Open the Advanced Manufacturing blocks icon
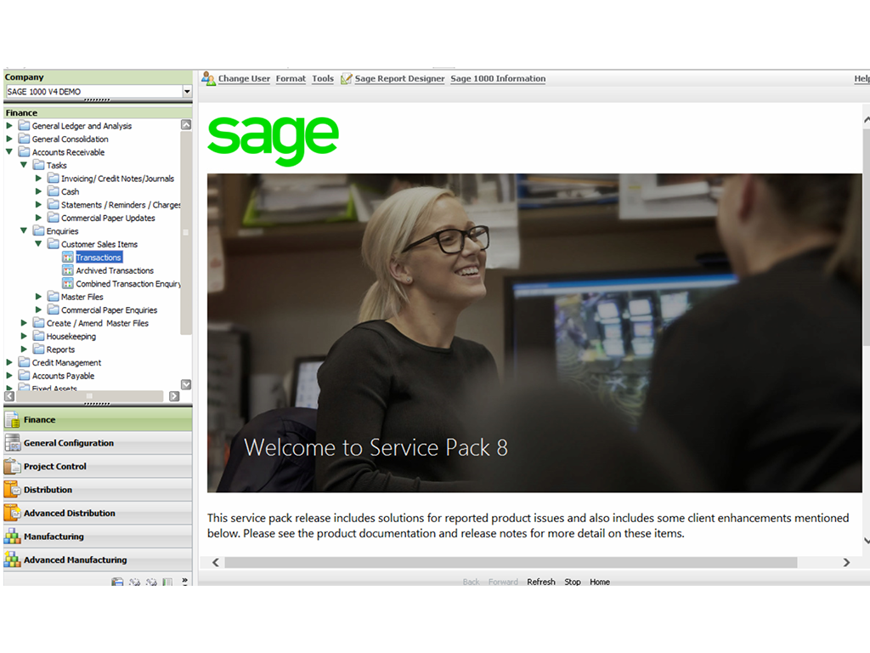This screenshot has height=653, width=870. tap(12, 559)
